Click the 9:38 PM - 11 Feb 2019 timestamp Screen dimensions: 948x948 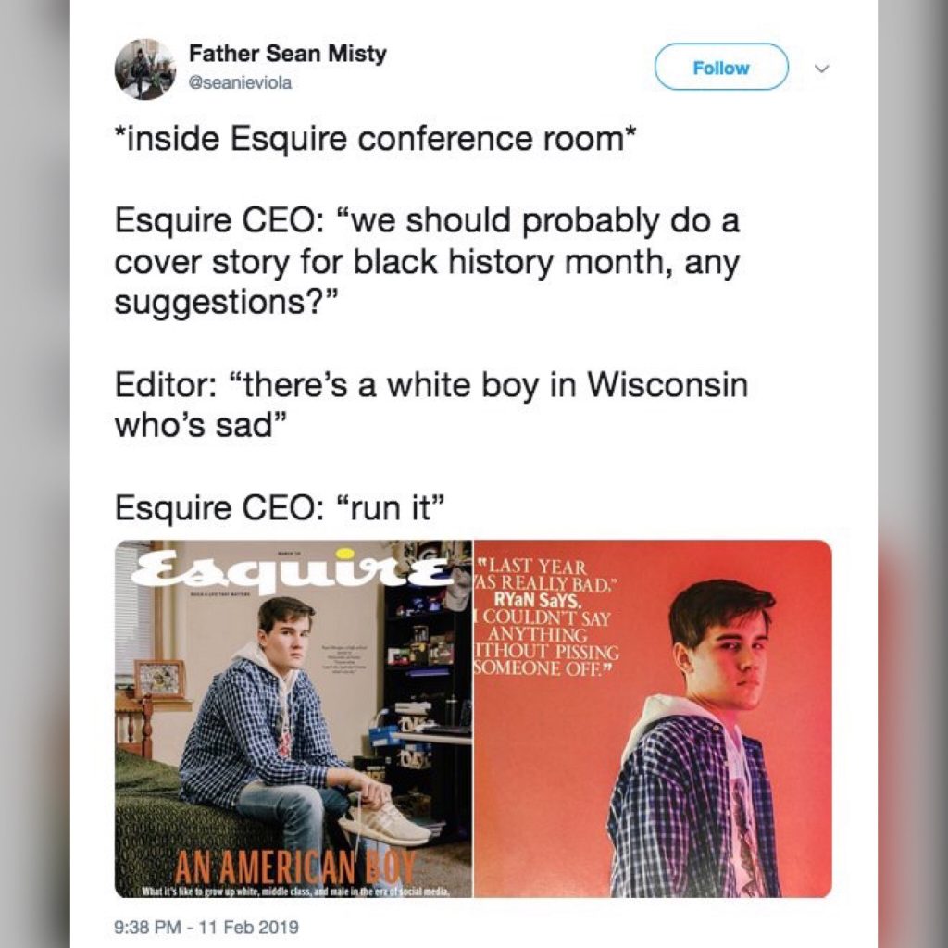click(206, 926)
